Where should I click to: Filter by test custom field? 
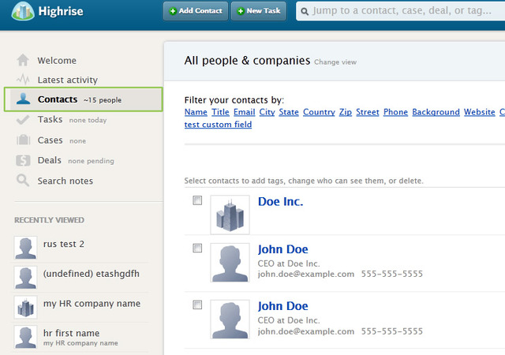click(x=218, y=125)
